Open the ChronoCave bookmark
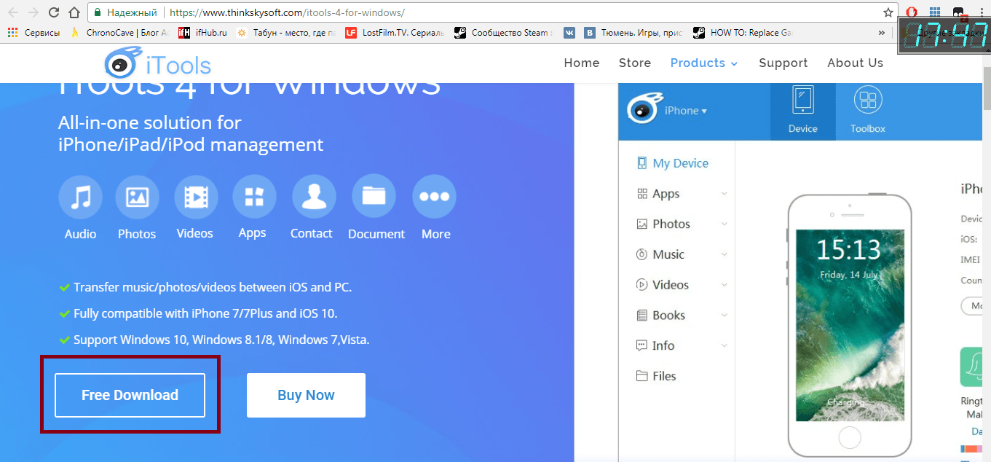 point(119,33)
